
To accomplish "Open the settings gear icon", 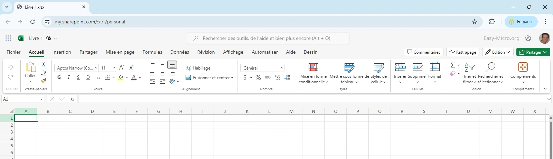I will coord(528,38).
